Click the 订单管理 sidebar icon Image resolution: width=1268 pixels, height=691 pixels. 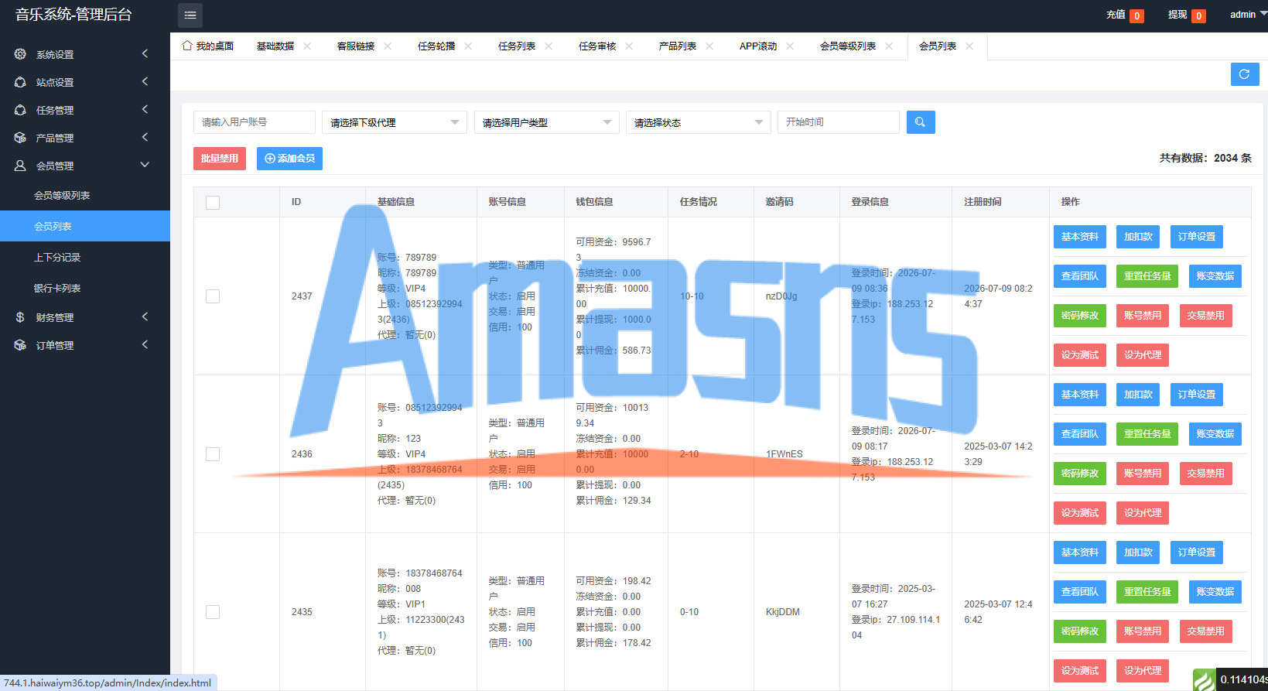click(20, 345)
